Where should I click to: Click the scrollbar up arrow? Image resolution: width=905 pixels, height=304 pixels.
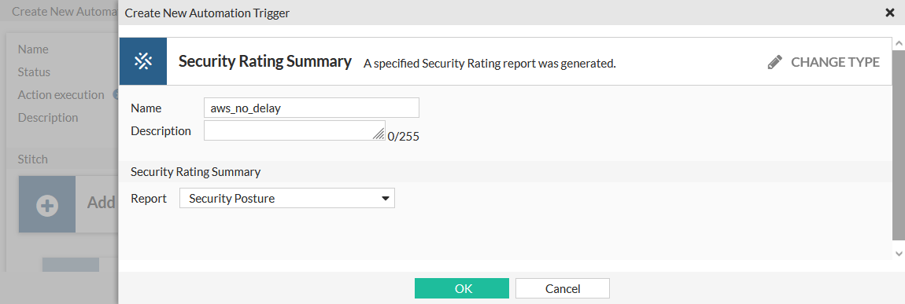coord(899,44)
